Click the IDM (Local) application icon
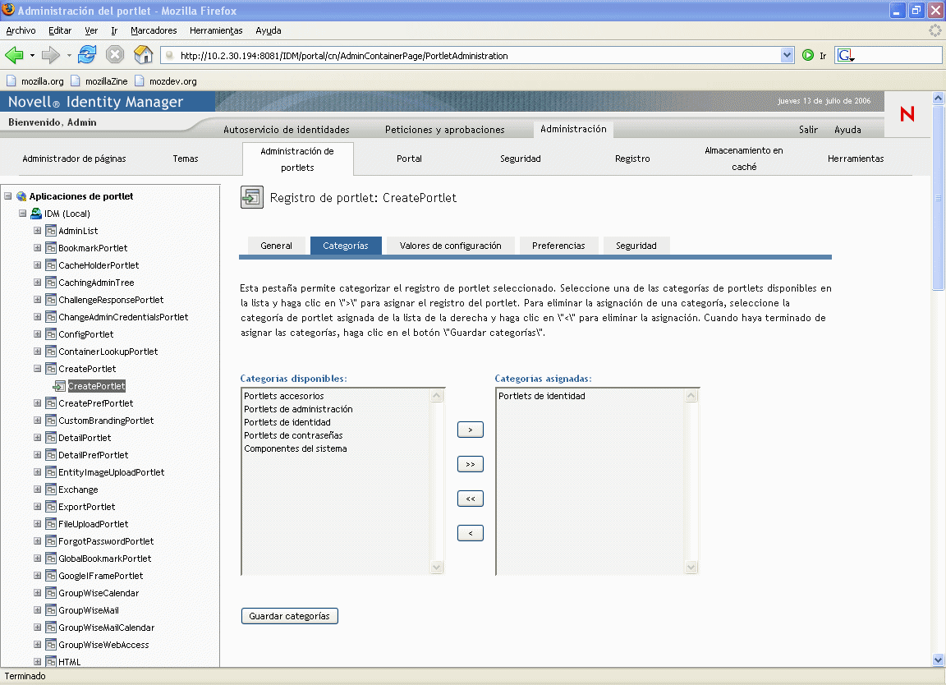946x685 pixels. (36, 214)
